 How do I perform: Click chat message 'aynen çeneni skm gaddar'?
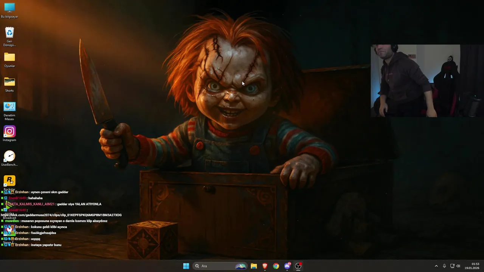click(x=50, y=192)
